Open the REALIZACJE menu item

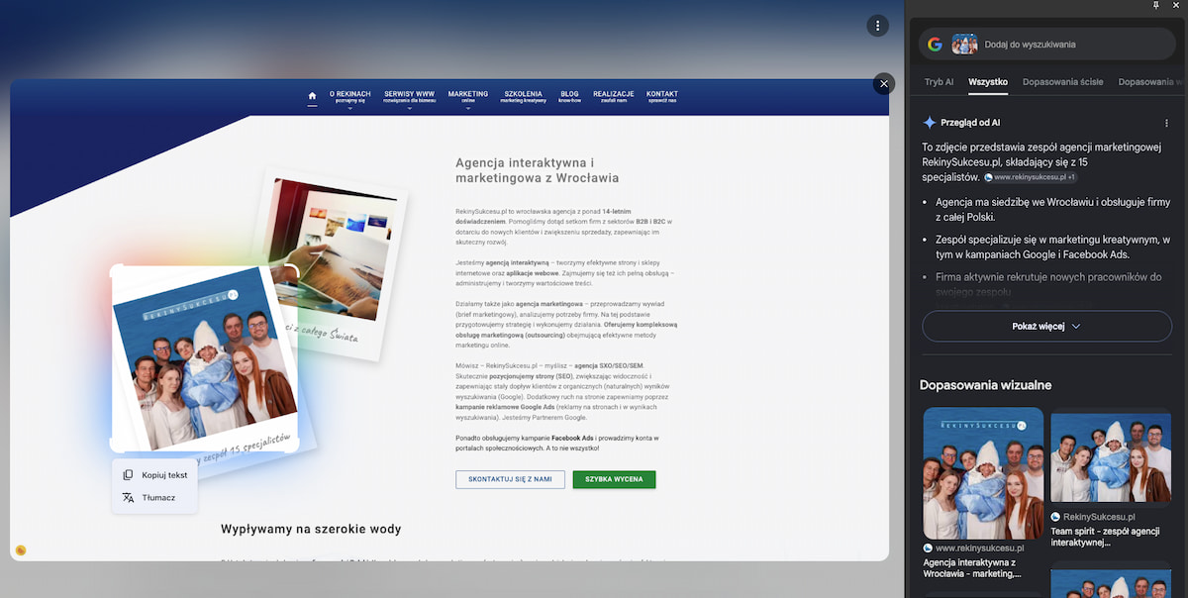614,96
